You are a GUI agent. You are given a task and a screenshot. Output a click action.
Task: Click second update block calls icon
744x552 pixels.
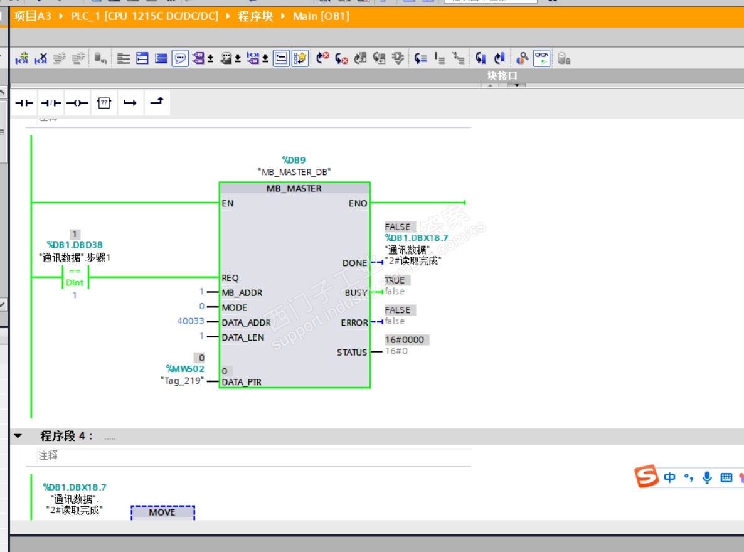(x=379, y=58)
